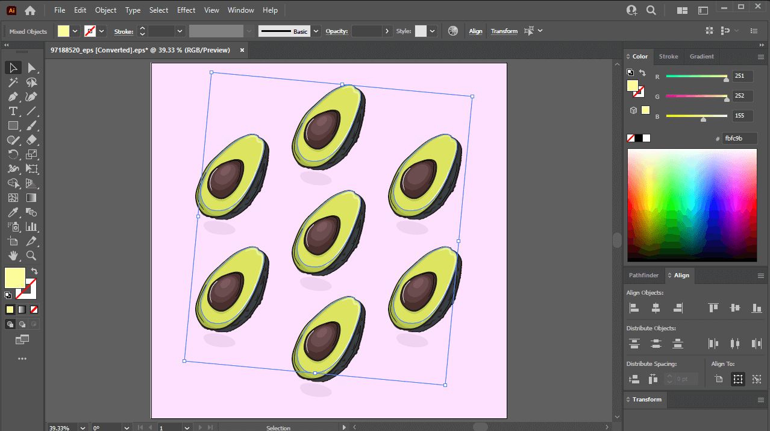Open the File menu

point(60,10)
